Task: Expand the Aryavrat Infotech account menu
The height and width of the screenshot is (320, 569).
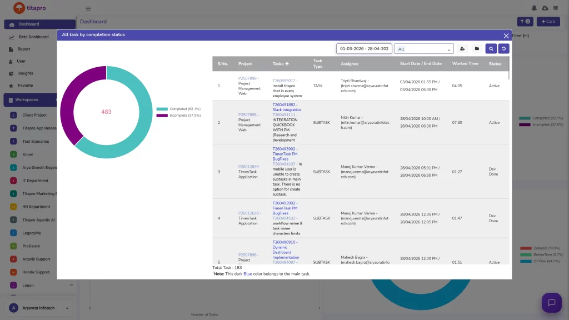Action: pos(67,308)
